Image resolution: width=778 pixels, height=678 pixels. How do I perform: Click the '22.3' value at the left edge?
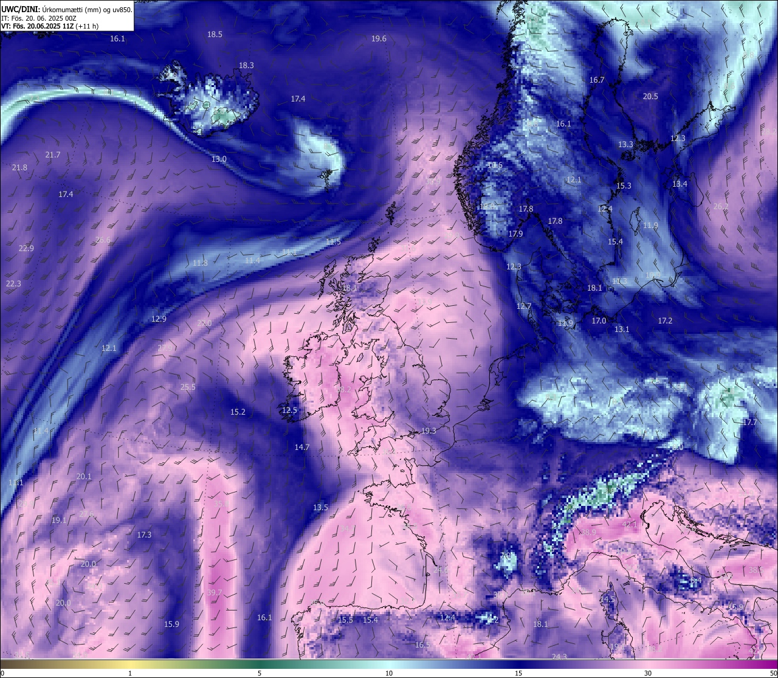click(13, 284)
